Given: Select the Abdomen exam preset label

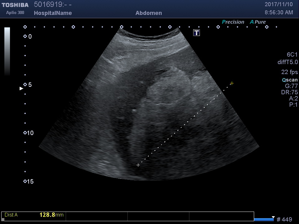Looking at the screenshot, I should coord(149,13).
